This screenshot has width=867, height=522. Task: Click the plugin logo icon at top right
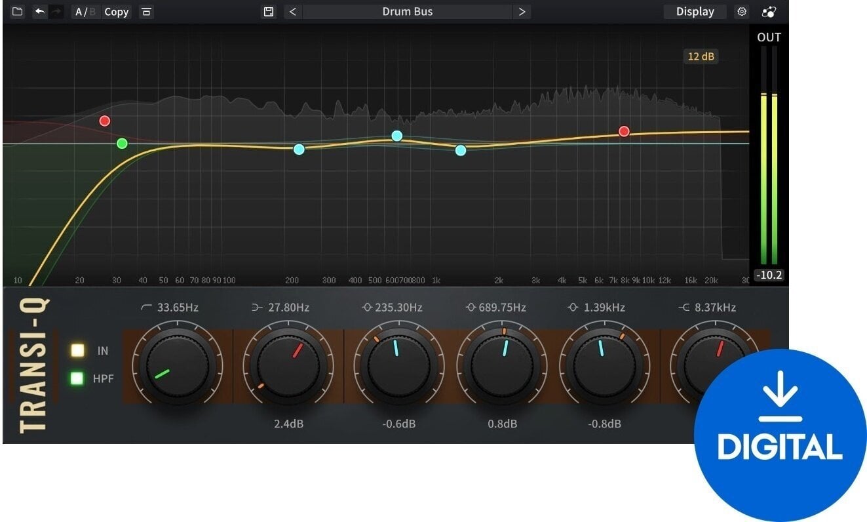point(768,12)
